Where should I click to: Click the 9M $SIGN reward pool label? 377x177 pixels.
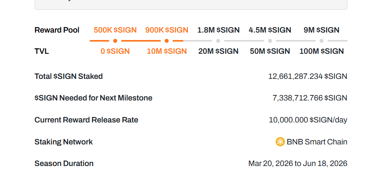point(322,30)
